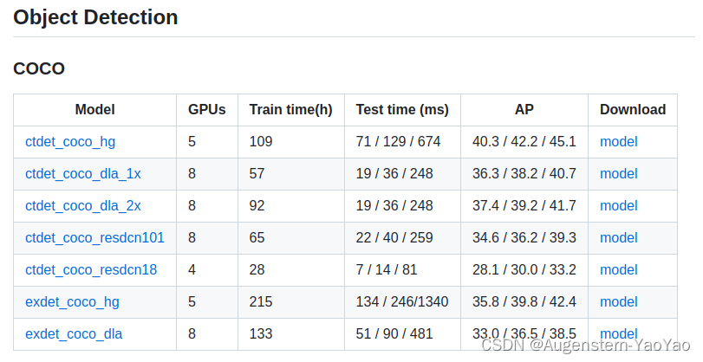Screen dimensions: 703x362
Task: Click the COCO section heading
Action: pyautogui.click(x=39, y=68)
